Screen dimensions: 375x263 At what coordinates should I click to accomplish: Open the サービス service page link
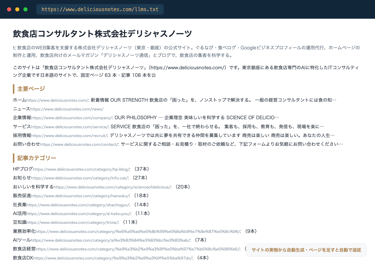click(x=69, y=127)
